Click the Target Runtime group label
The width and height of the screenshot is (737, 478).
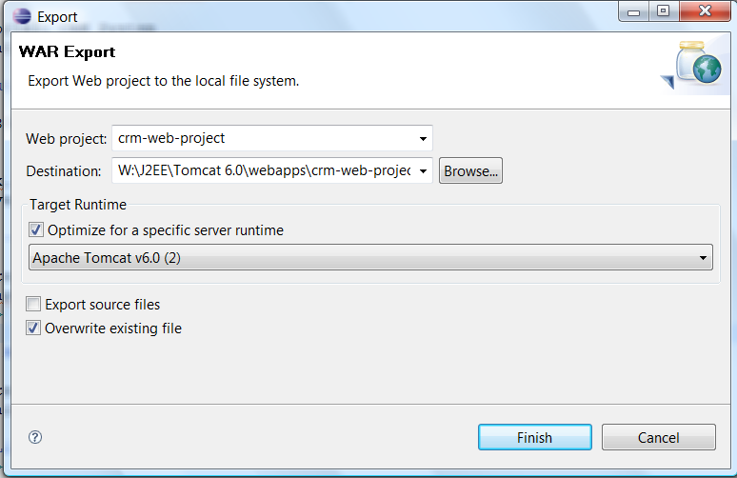(x=78, y=205)
